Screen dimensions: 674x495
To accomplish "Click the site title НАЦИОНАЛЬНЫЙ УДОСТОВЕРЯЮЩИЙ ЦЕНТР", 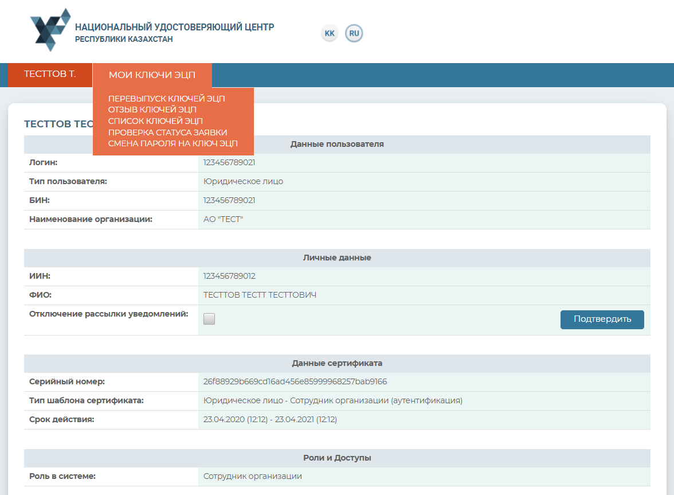I will [x=174, y=28].
